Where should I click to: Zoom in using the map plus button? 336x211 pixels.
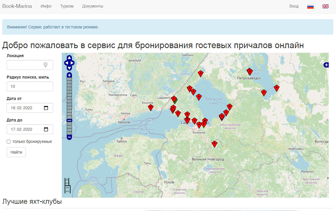click(69, 75)
